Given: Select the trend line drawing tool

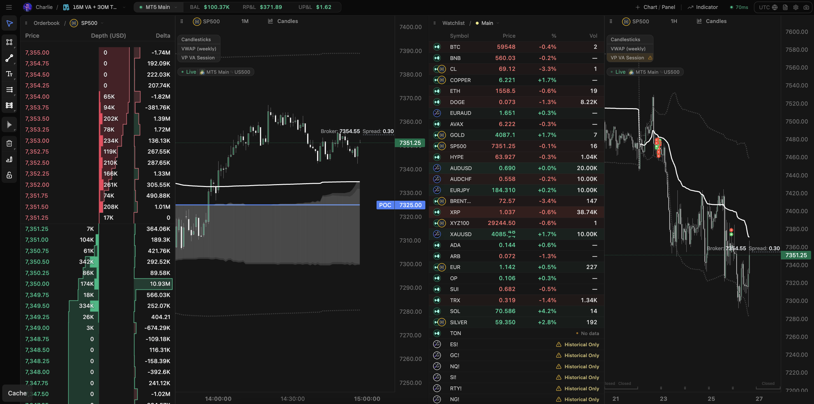Looking at the screenshot, I should click(x=9, y=58).
